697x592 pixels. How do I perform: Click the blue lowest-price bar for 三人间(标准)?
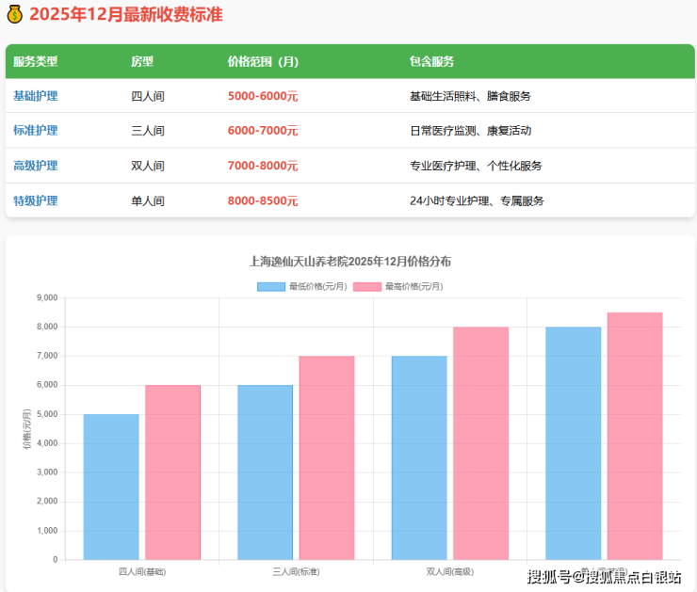(265, 472)
